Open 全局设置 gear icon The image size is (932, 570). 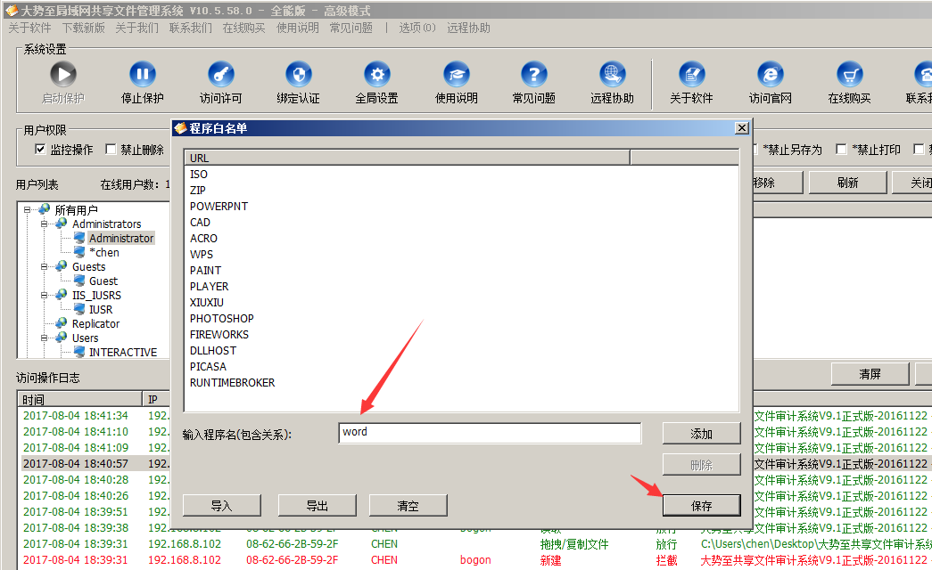click(377, 75)
